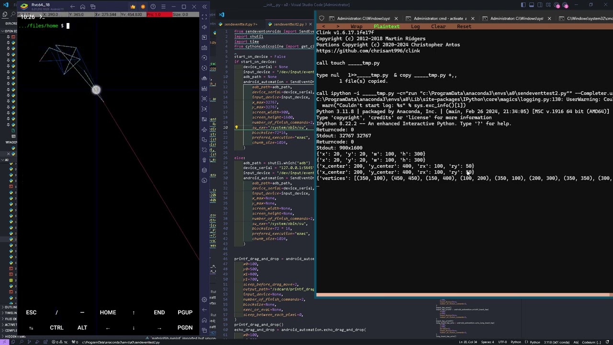Click Log in console toolbar
613x345 pixels.
coord(415,27)
